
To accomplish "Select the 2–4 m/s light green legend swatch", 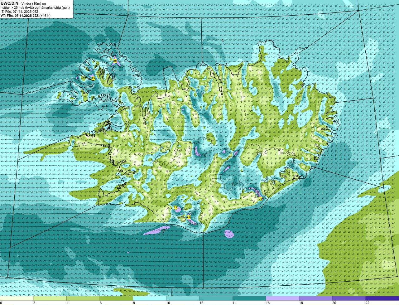I will 50,298.
